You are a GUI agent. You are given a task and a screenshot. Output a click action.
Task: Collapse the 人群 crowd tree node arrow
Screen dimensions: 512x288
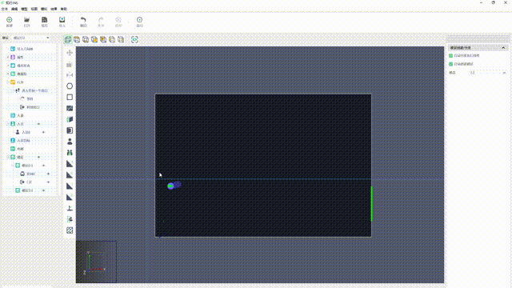(8, 124)
